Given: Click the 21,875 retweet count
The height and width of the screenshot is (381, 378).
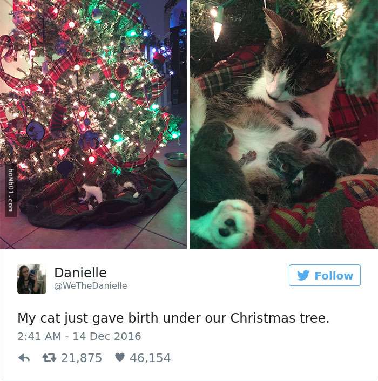Looking at the screenshot, I should (x=82, y=358).
